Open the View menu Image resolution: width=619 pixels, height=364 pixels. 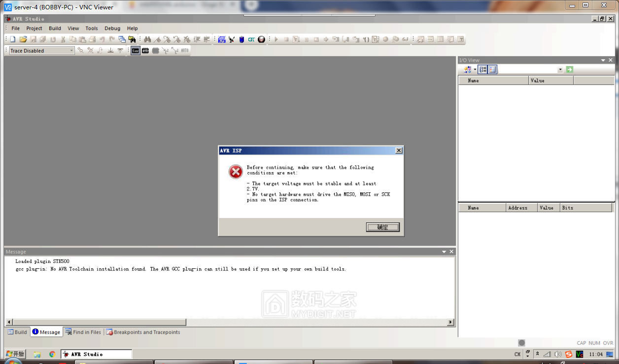point(73,28)
